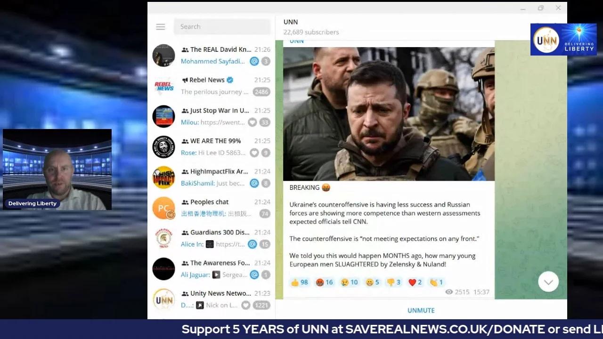Click the verified badge next to Rebel News
The width and height of the screenshot is (603, 339).
[x=229, y=80]
